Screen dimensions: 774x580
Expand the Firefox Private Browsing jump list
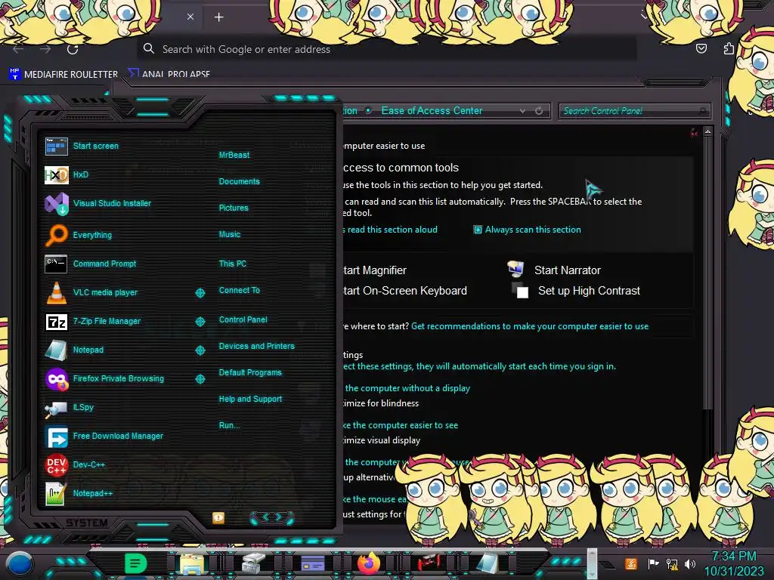[x=200, y=379]
